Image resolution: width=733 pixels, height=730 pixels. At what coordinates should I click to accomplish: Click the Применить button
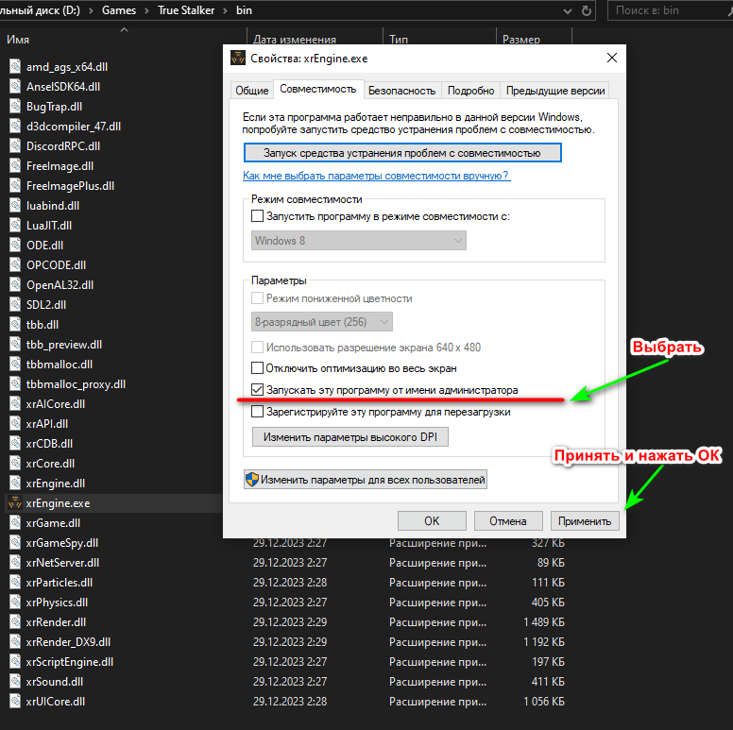585,521
